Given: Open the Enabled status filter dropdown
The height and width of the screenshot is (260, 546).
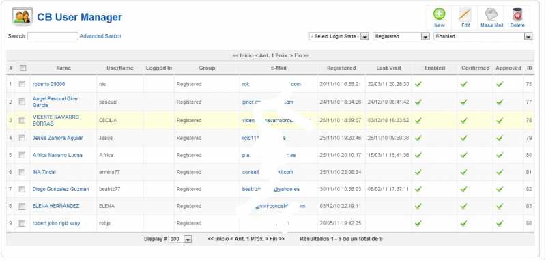Looking at the screenshot, I should click(483, 37).
